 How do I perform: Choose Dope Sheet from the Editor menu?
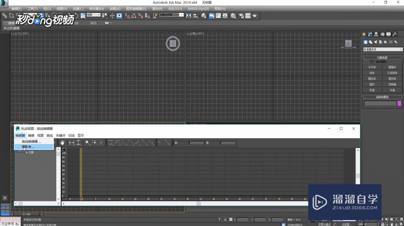30,147
